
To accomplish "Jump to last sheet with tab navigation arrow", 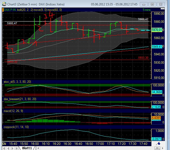I will 17,148.
